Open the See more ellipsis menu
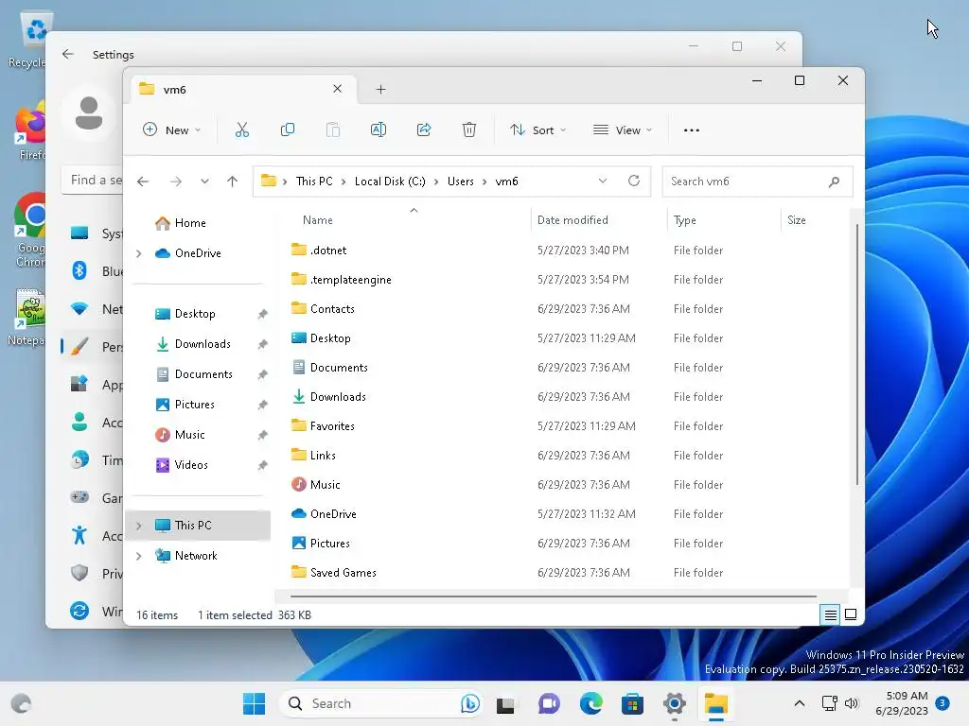 (x=692, y=130)
